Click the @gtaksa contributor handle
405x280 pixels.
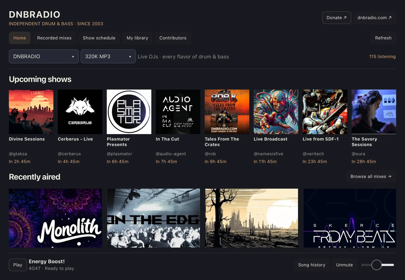point(18,154)
